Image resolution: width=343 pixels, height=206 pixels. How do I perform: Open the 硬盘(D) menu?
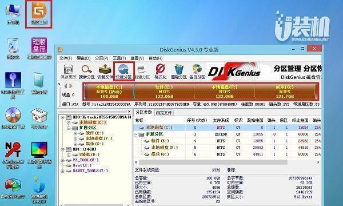pos(83,58)
